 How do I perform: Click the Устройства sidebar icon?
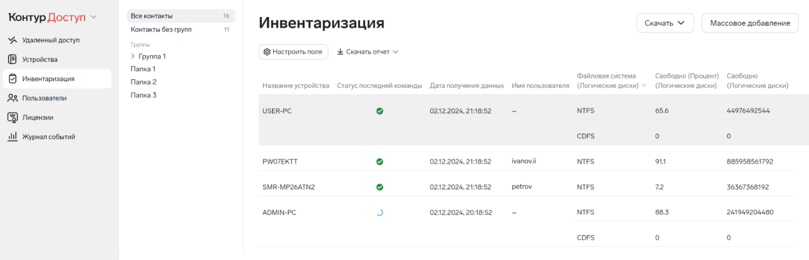(12, 59)
